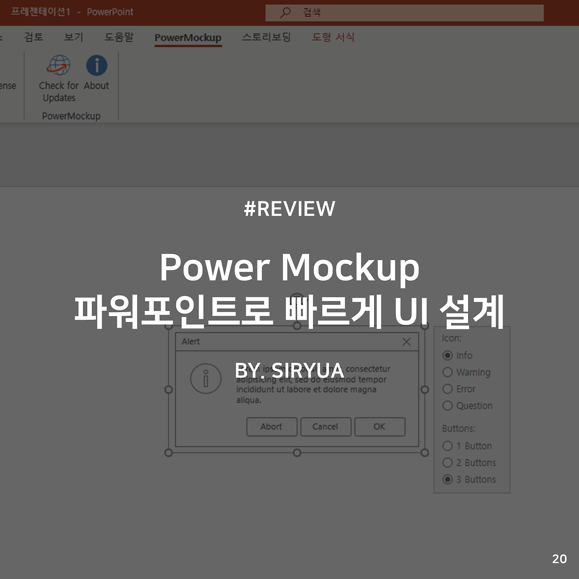Switch to the 검토 ribbon tab
579x579 pixels.
33,37
